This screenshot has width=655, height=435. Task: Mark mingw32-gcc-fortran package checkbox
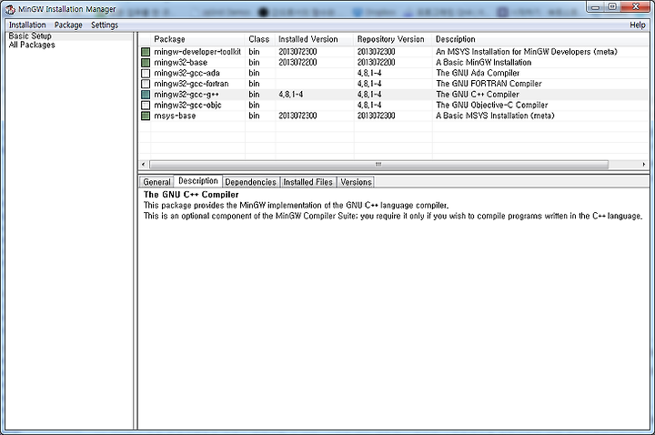click(146, 84)
